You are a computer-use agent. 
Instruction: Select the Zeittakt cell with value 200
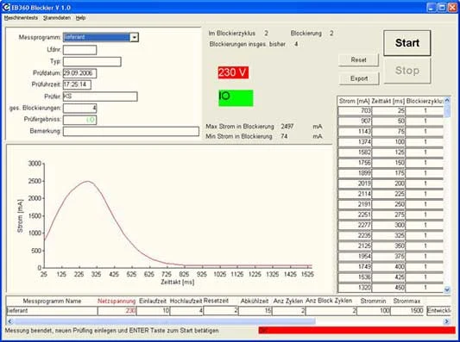388,183
